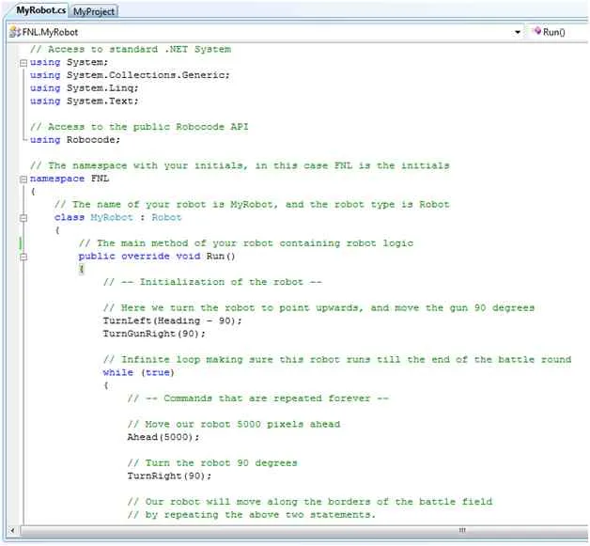Collapse the using directives block
The width and height of the screenshot is (590, 546).
point(23,63)
